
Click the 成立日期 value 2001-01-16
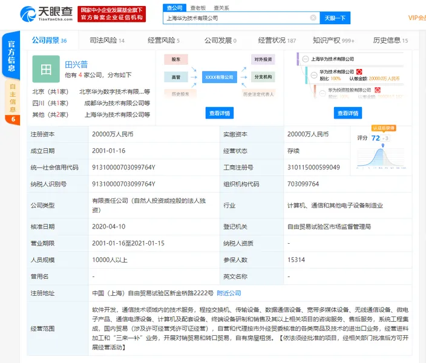(109, 151)
